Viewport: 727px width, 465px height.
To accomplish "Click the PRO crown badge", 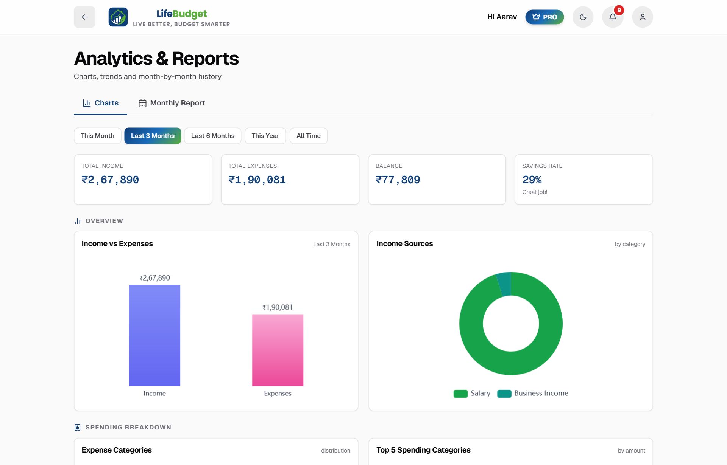I will point(544,17).
